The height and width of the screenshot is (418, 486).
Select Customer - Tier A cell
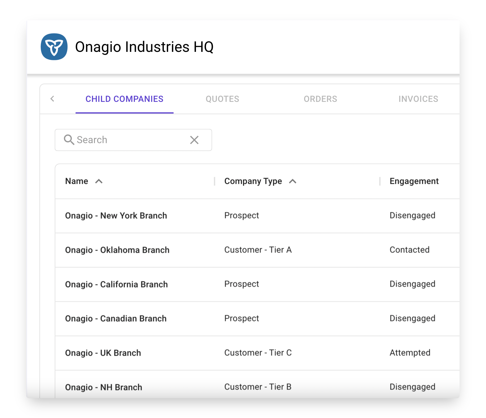point(258,250)
